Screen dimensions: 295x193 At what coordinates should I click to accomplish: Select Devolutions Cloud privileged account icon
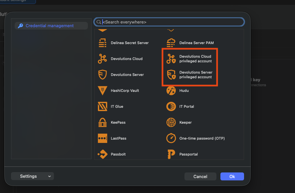point(171,59)
